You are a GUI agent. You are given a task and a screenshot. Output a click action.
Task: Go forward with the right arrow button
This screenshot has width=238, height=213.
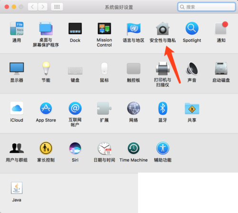point(42,7)
